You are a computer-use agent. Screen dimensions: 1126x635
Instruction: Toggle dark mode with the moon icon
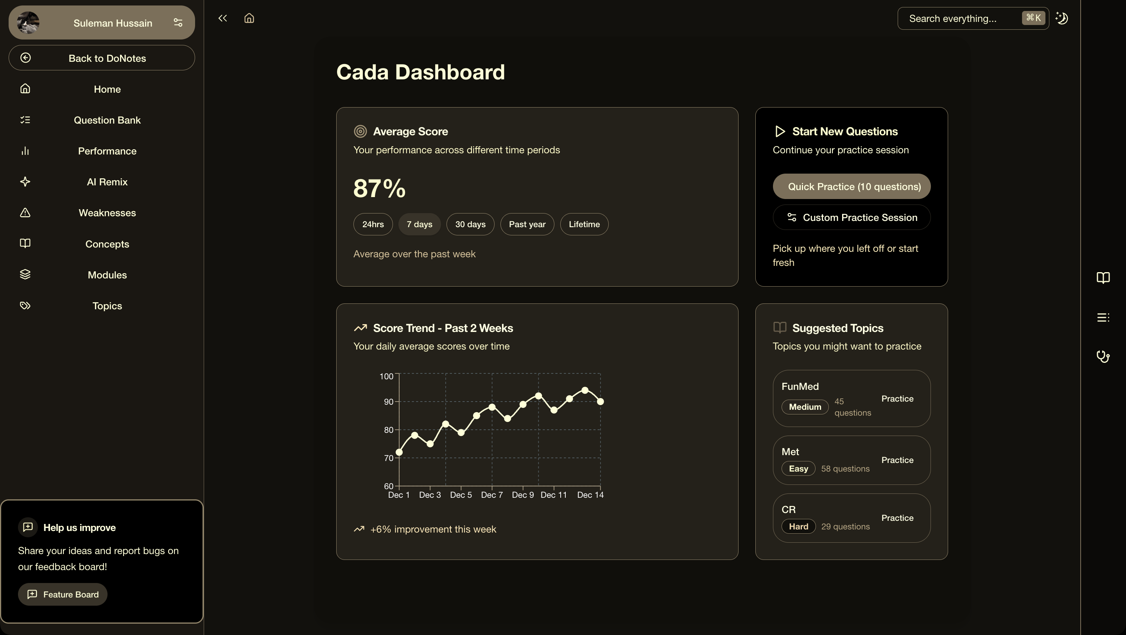[x=1062, y=18]
